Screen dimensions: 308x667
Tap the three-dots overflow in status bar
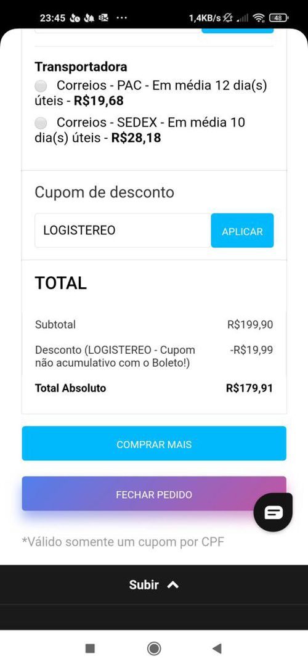coord(121,18)
